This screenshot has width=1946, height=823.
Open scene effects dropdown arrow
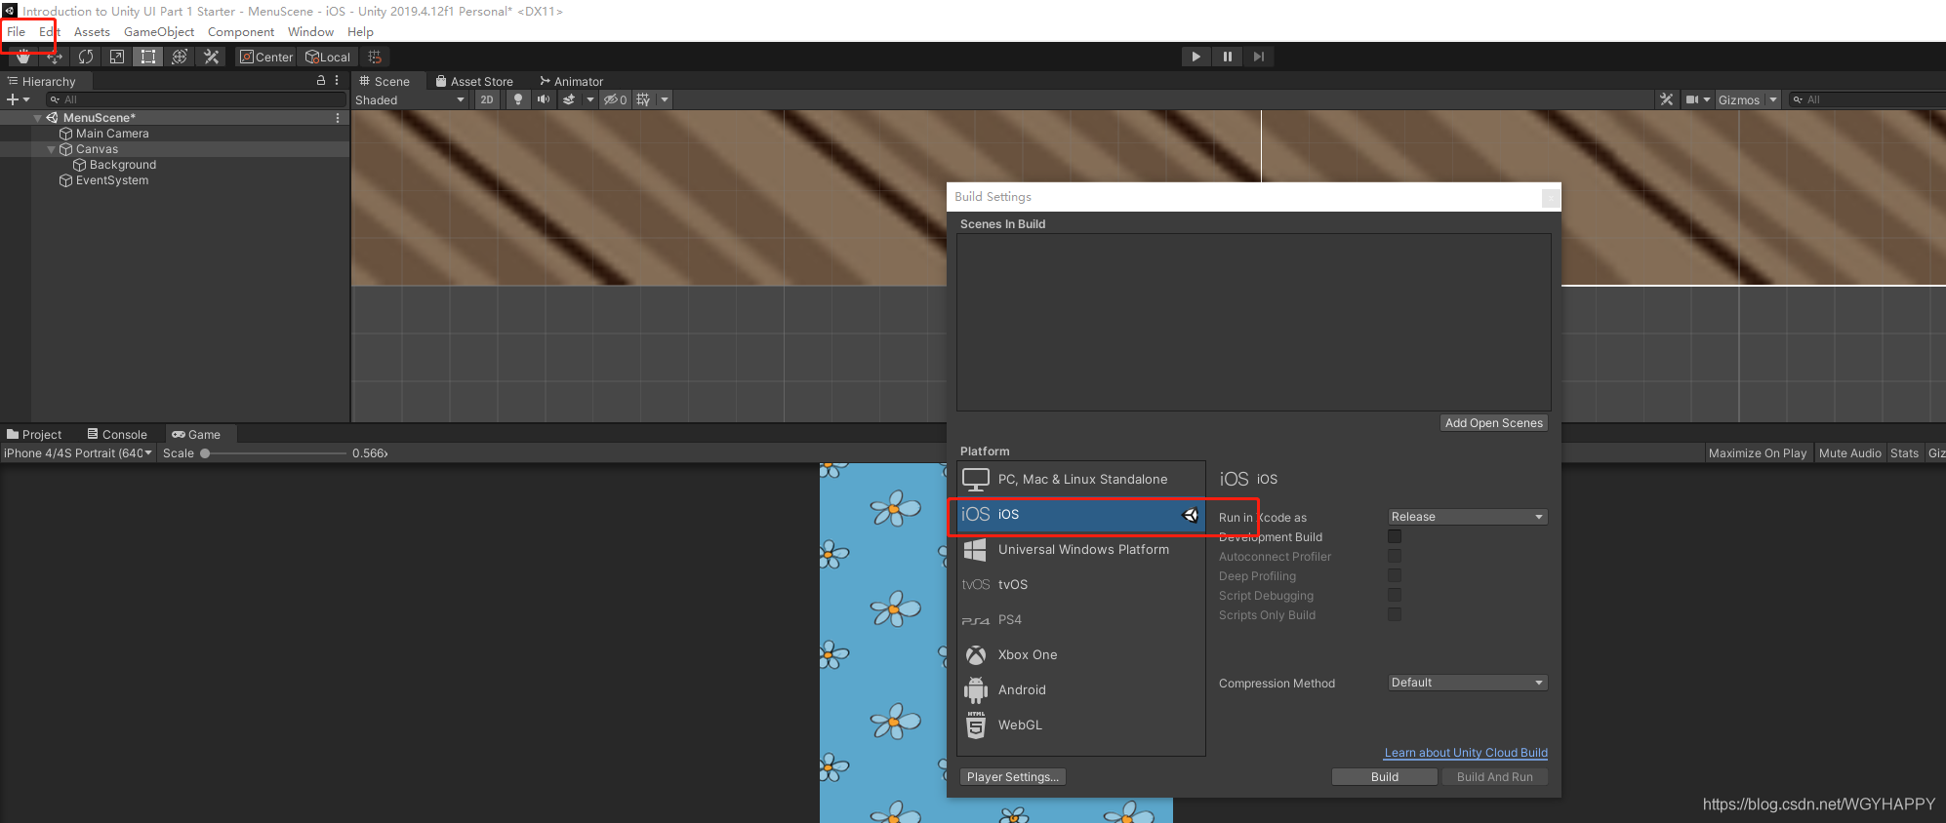(x=589, y=99)
